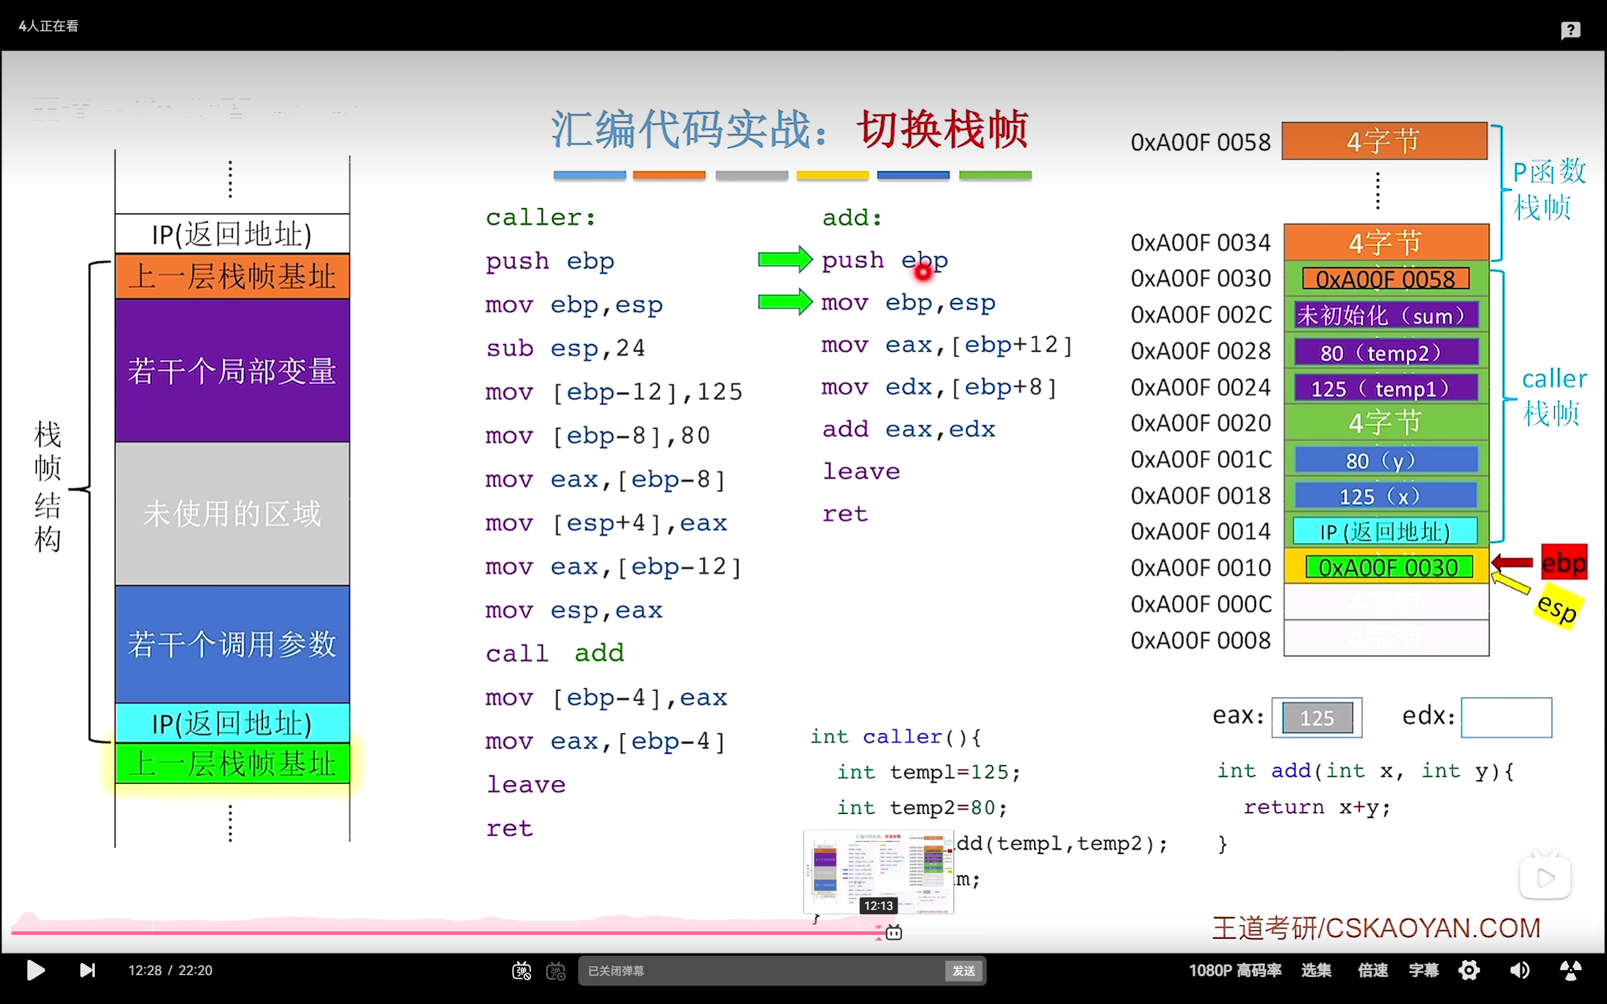1607x1004 pixels.
Task: Open danmaku settings icon
Action: 556,971
